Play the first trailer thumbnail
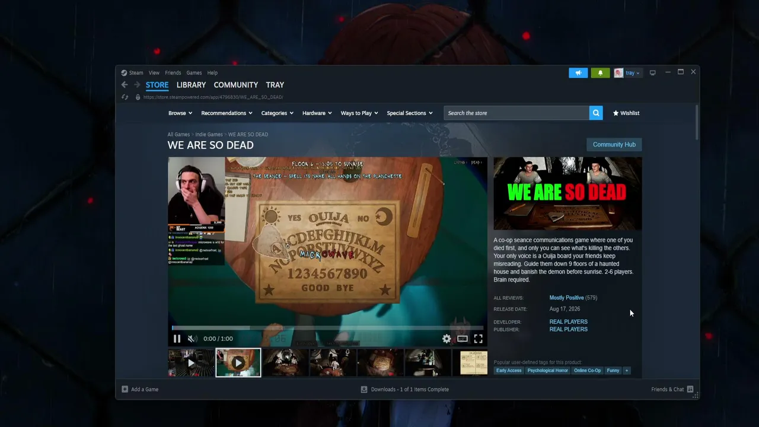 191,362
